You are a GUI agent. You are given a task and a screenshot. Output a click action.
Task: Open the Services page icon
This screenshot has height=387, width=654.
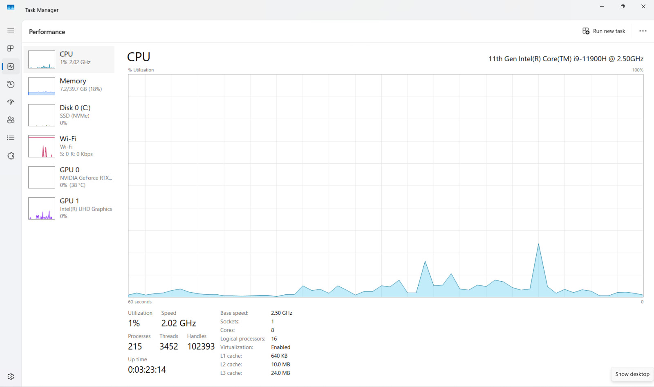(x=11, y=156)
